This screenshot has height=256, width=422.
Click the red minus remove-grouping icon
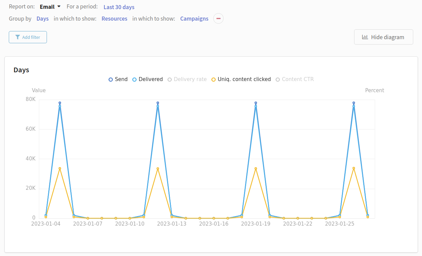point(218,19)
